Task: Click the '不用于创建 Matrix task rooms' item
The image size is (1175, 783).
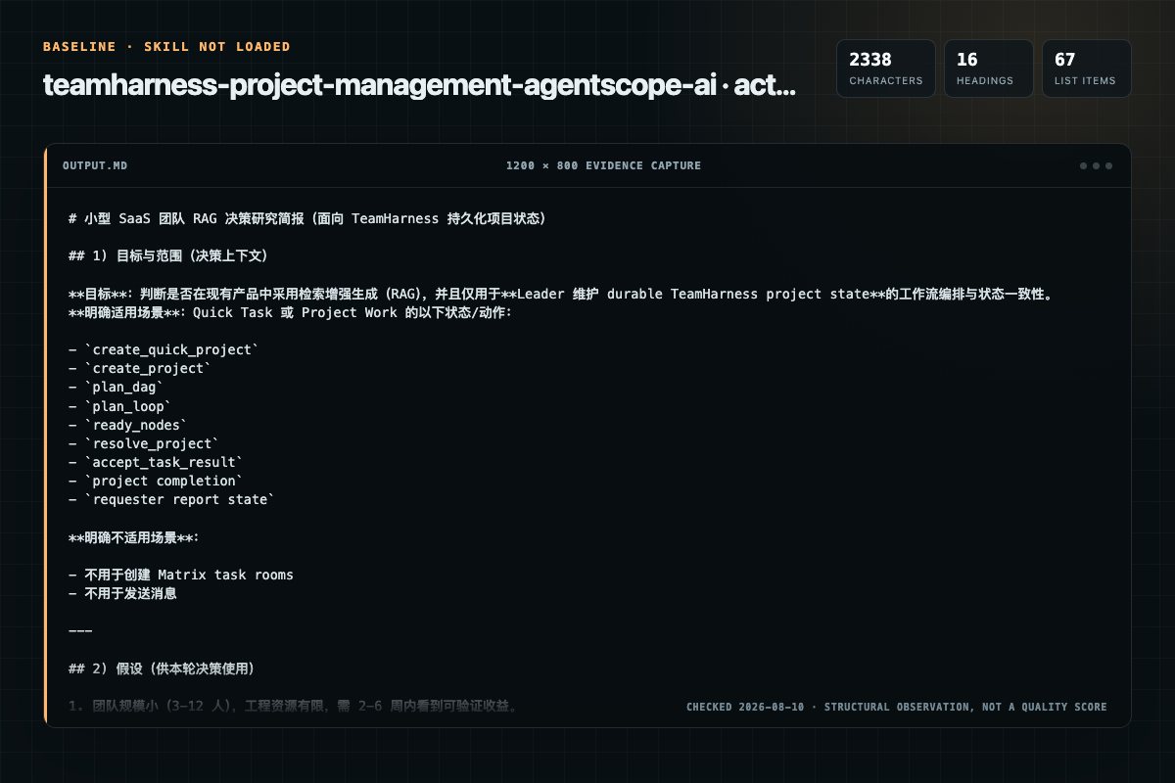Action: [x=181, y=575]
